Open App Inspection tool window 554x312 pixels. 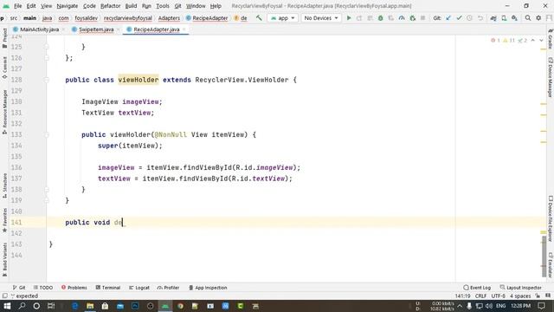click(x=208, y=288)
